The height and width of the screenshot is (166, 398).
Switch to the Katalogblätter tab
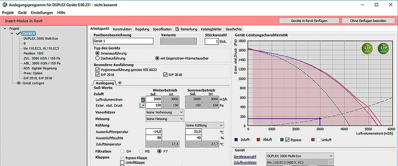[x=212, y=29]
